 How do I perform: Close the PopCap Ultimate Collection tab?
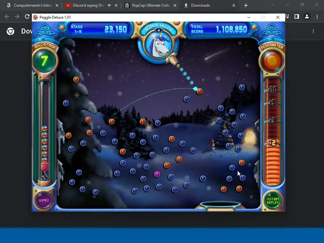175,5
